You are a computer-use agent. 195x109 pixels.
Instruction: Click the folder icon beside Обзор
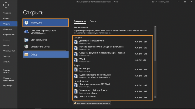tap(26, 55)
